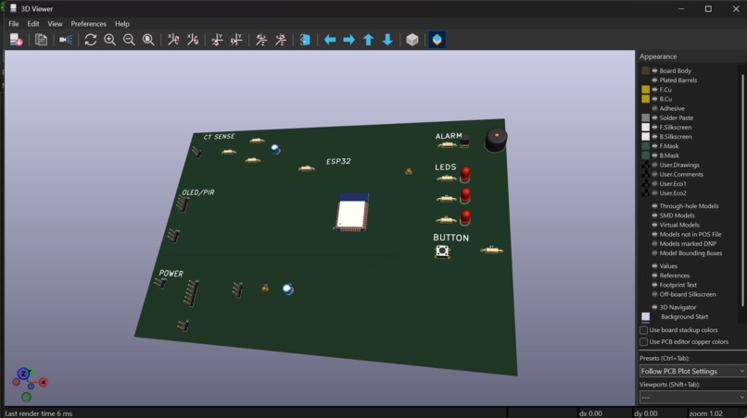Image resolution: width=747 pixels, height=418 pixels.
Task: Click the zoom 1.02 status field
Action: [x=705, y=413]
